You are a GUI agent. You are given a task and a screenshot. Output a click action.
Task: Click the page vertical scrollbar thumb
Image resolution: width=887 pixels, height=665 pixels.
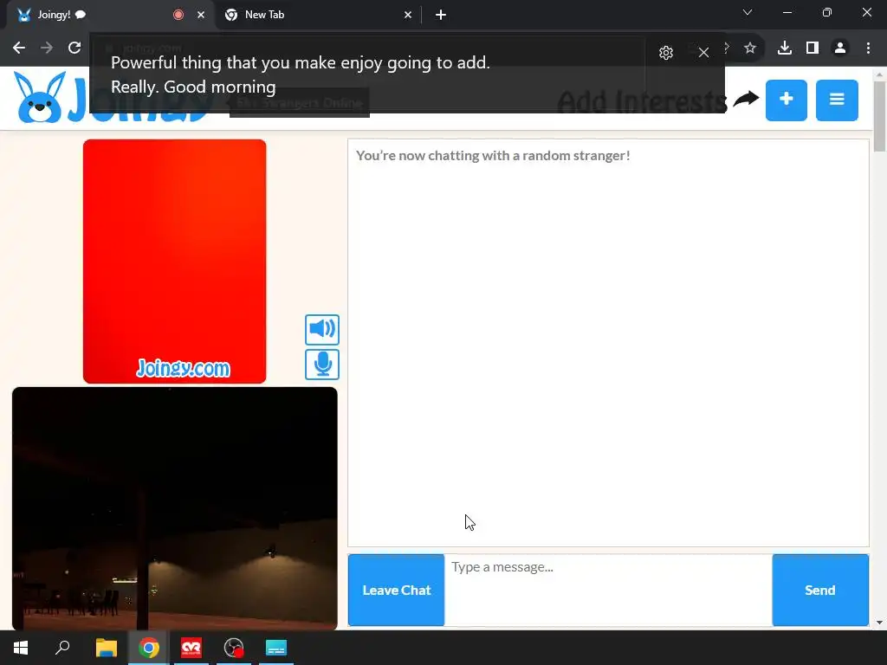(879, 117)
